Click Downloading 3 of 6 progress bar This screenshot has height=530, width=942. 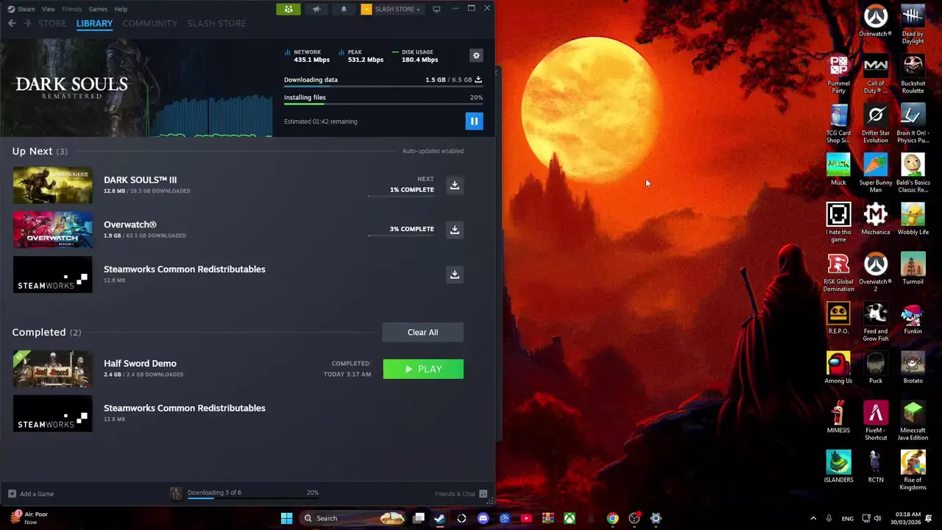point(253,498)
